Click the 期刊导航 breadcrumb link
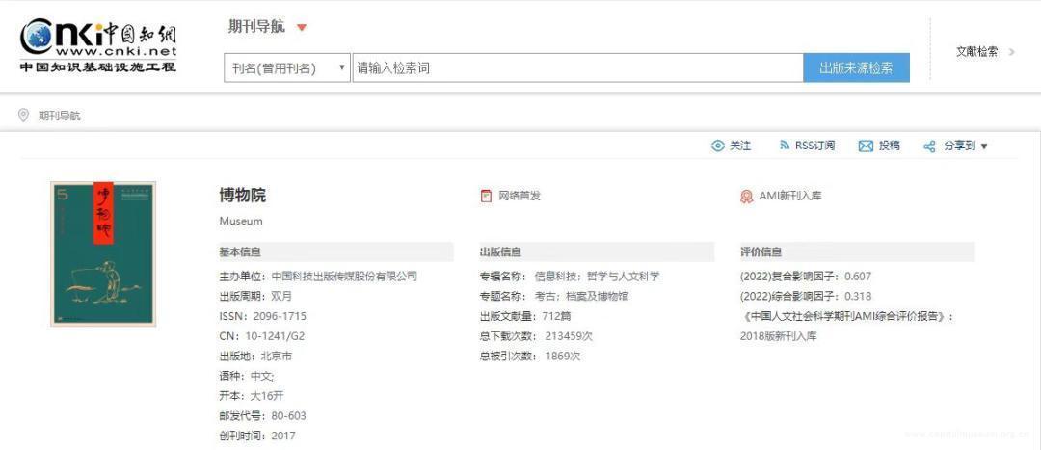1041x450 pixels. (60, 116)
